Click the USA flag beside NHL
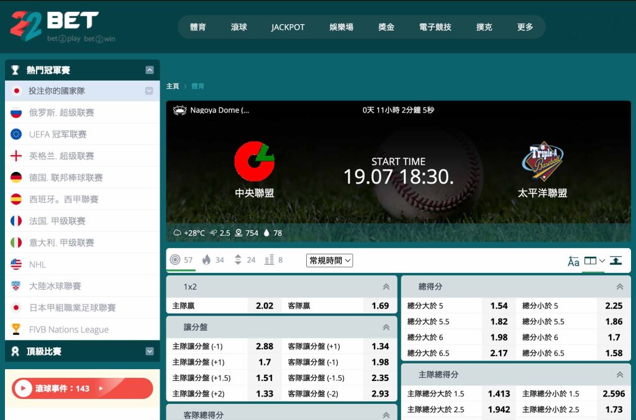 pos(16,264)
